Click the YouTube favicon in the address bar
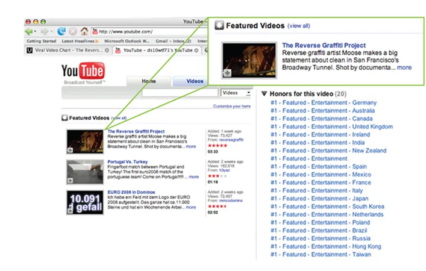Viewport: 426px width, 271px height. coord(95,32)
